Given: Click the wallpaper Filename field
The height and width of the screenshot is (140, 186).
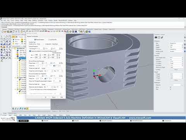Looking at the screenshot, I should [x=175, y=85].
